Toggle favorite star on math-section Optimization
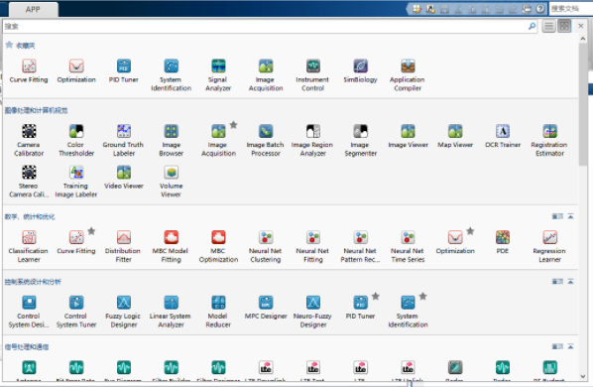Screen dimensions: 593x387 click(470, 231)
